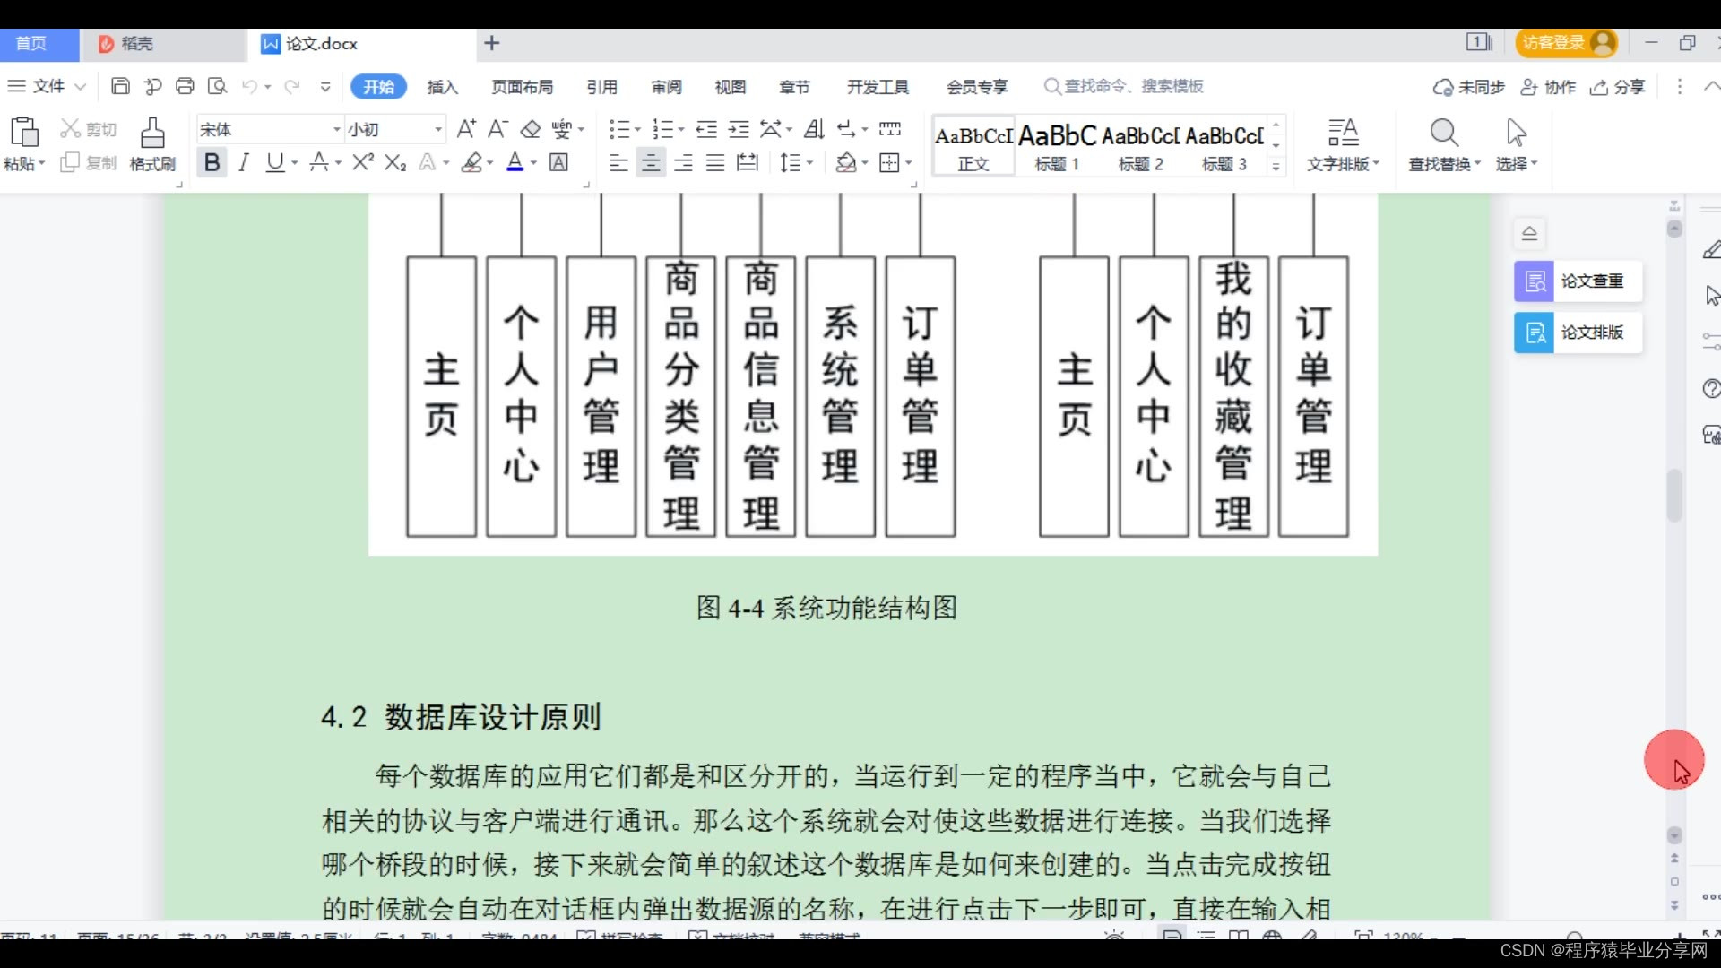Toggle Italic formatting

click(x=243, y=162)
